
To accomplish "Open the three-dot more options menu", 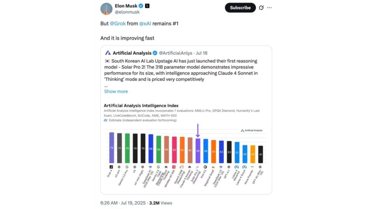I will coord(270,8).
